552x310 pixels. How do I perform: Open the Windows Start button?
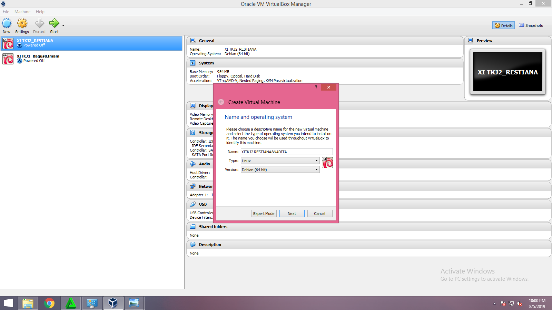point(8,303)
